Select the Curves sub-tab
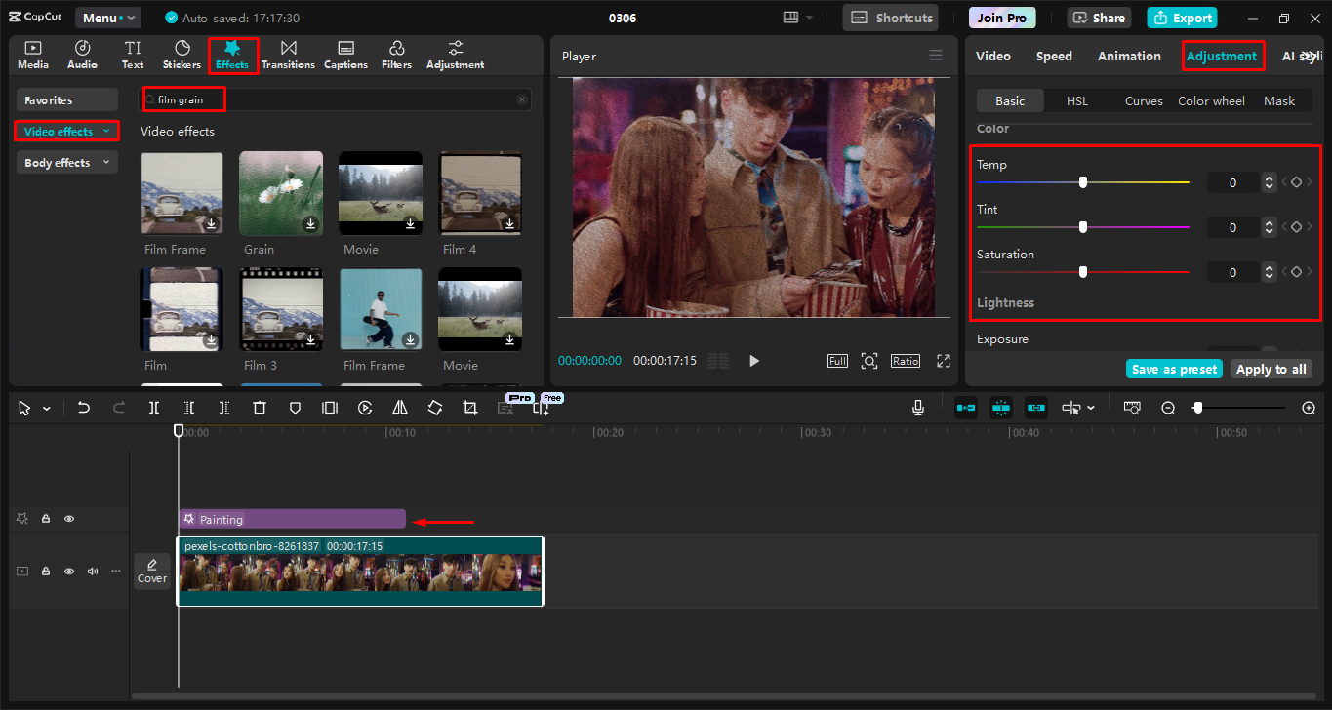The height and width of the screenshot is (710, 1332). coord(1144,100)
